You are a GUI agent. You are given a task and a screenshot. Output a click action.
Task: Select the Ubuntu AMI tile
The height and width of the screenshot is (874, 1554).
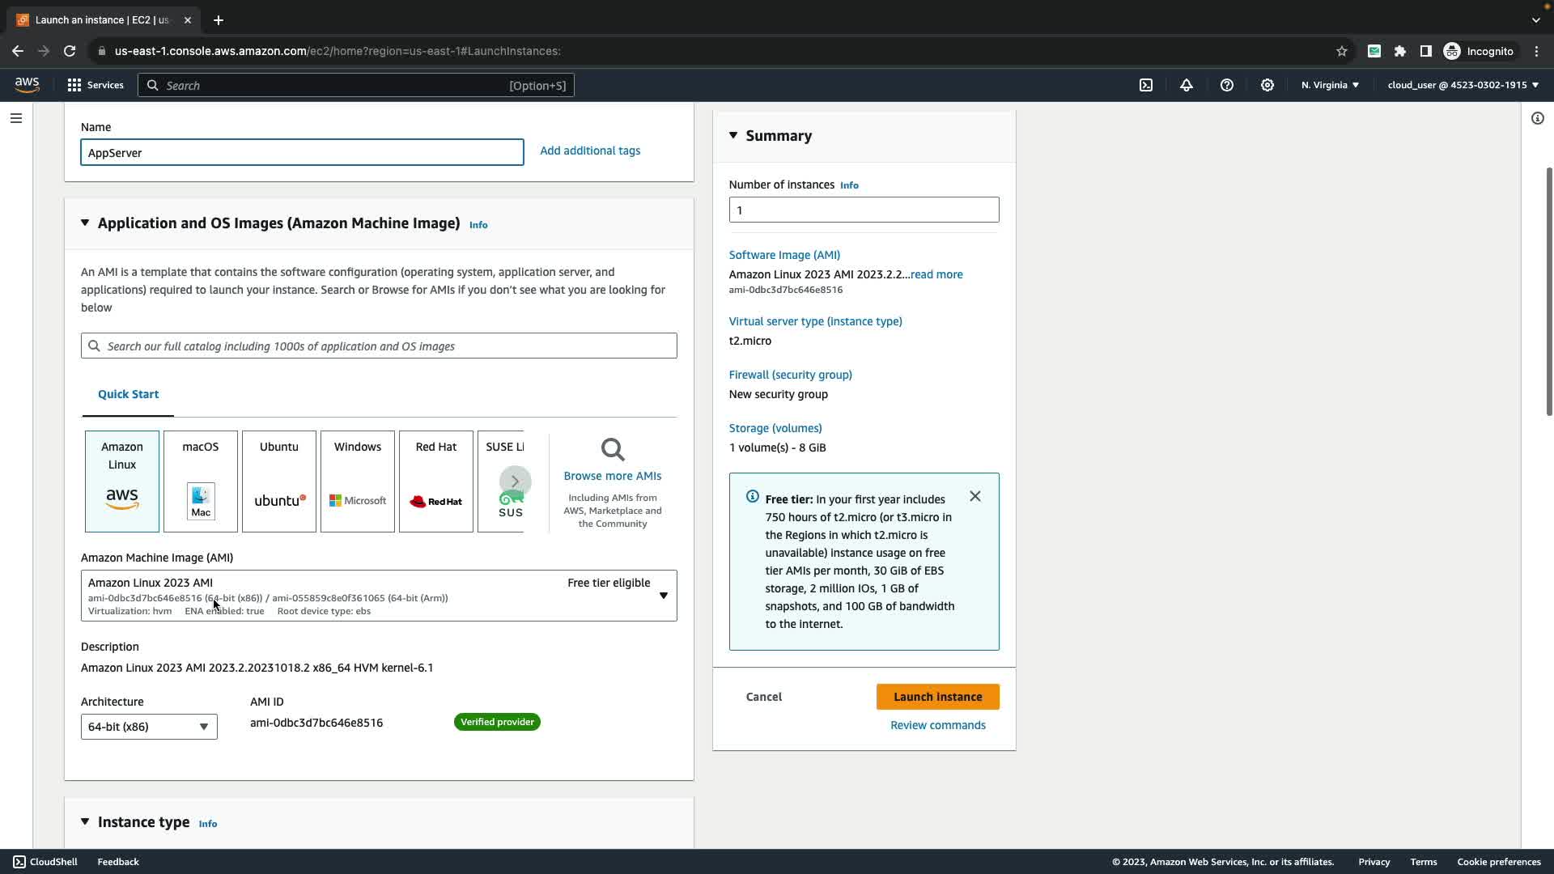(279, 482)
